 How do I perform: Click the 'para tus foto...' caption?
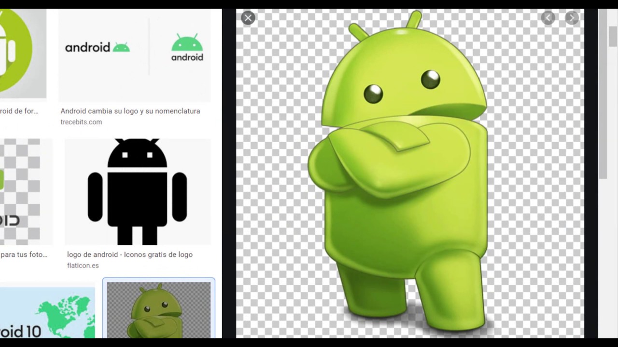[24, 254]
